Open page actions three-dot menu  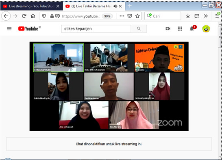pyautogui.click(x=122, y=16)
